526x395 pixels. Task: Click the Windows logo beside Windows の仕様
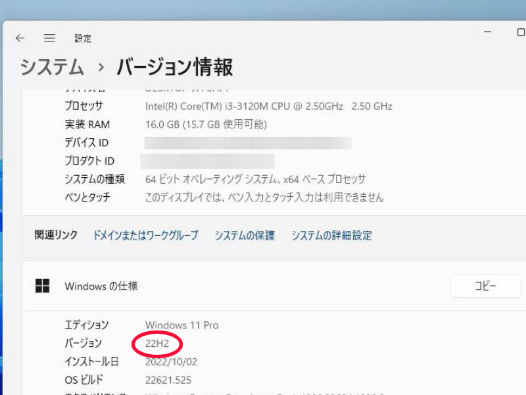click(x=42, y=286)
